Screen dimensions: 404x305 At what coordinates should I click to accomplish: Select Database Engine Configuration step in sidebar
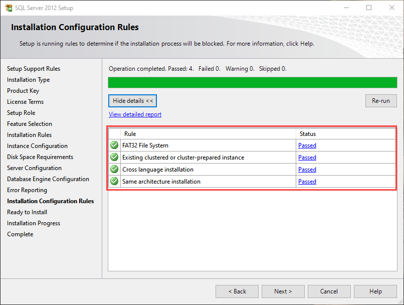pos(48,179)
